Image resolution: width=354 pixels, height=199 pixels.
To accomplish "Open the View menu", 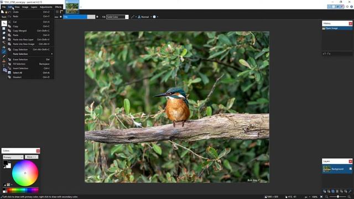I will pyautogui.click(x=17, y=7).
